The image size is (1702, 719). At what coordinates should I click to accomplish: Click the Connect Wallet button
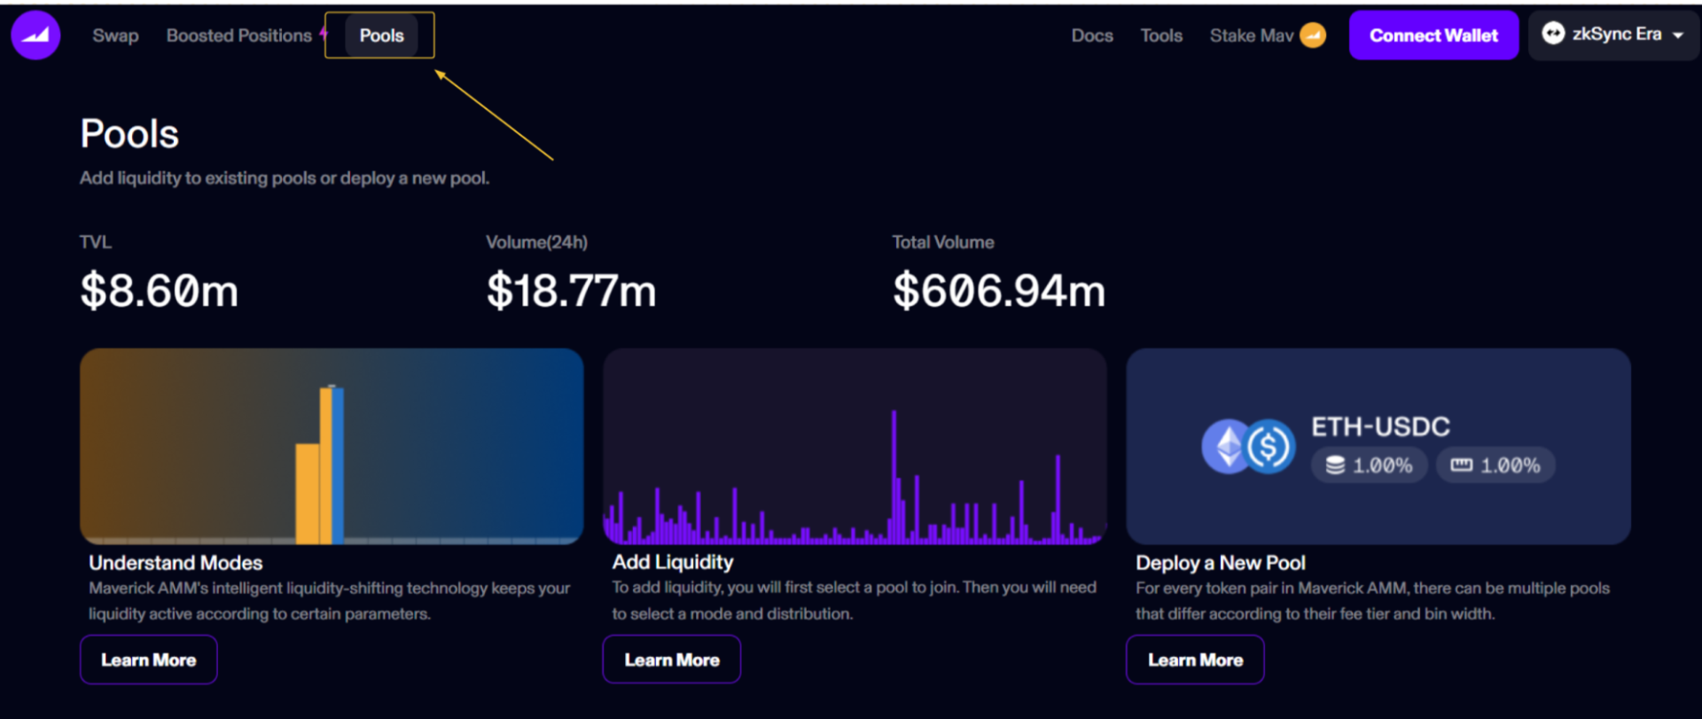click(x=1433, y=35)
